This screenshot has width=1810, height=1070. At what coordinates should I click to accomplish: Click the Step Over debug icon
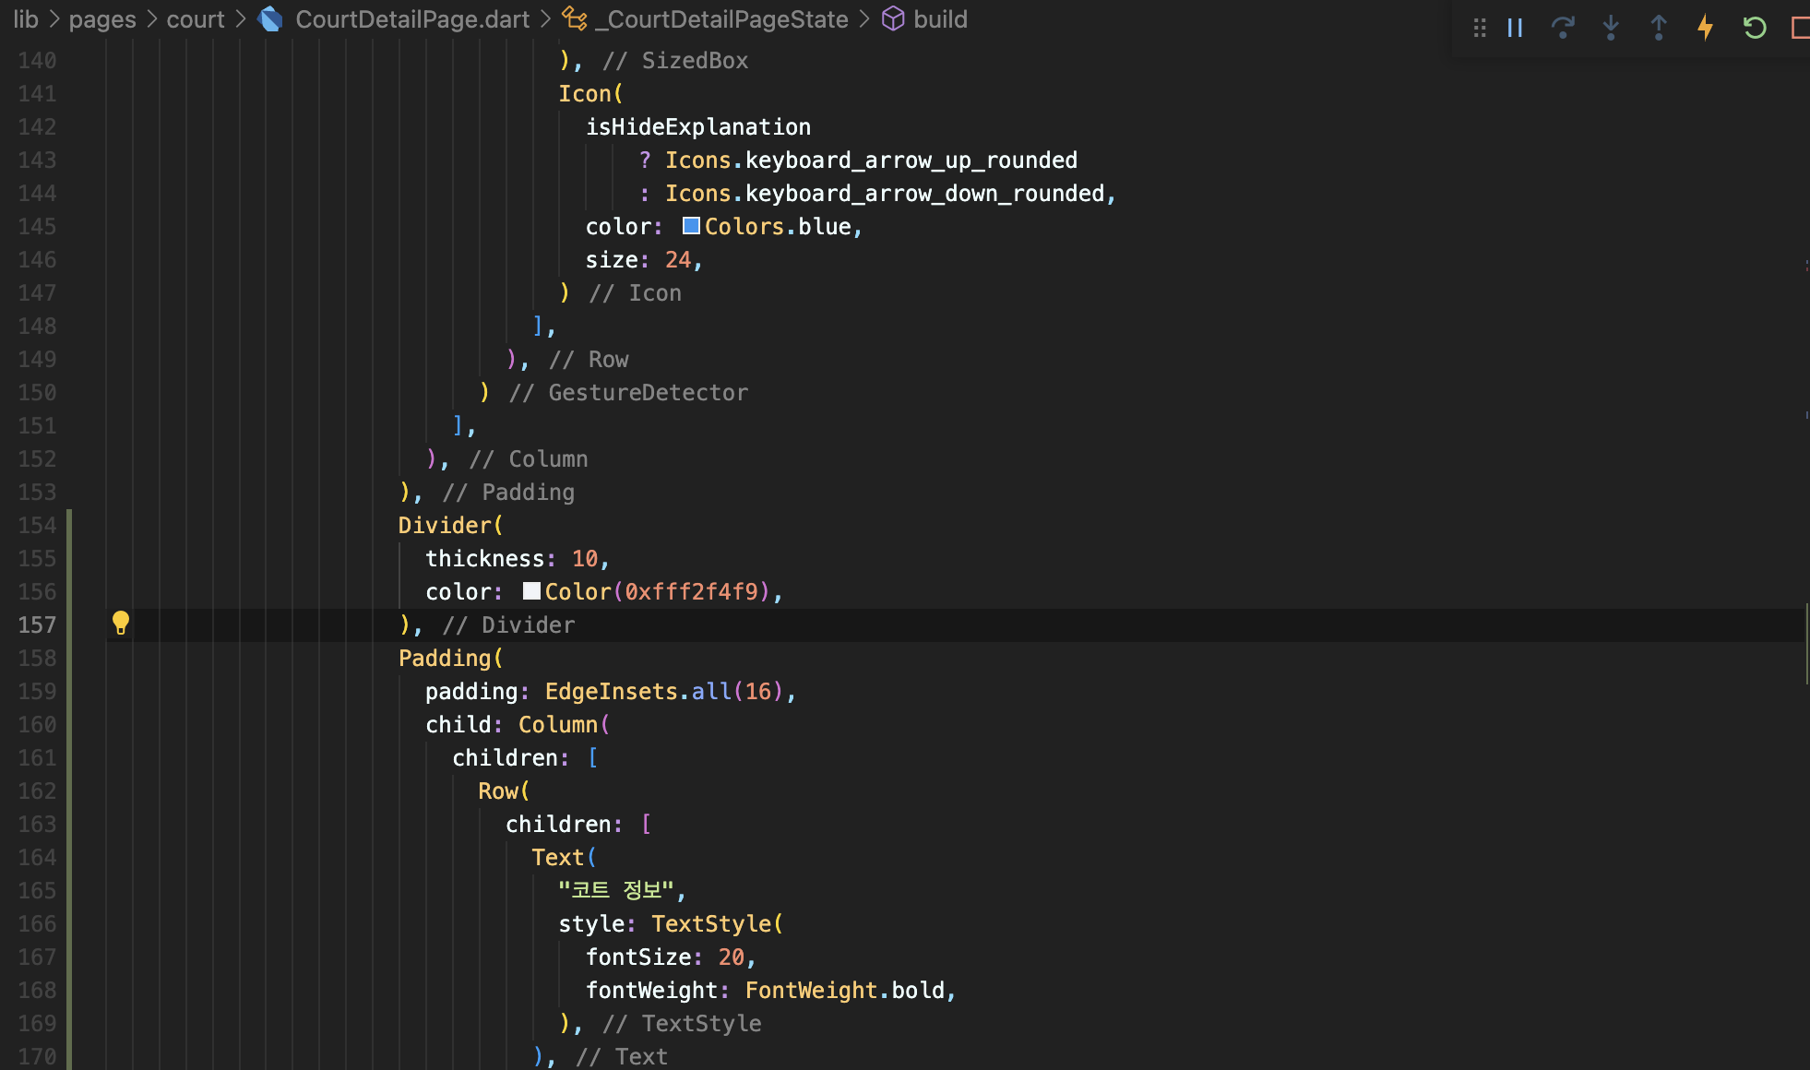tap(1563, 28)
